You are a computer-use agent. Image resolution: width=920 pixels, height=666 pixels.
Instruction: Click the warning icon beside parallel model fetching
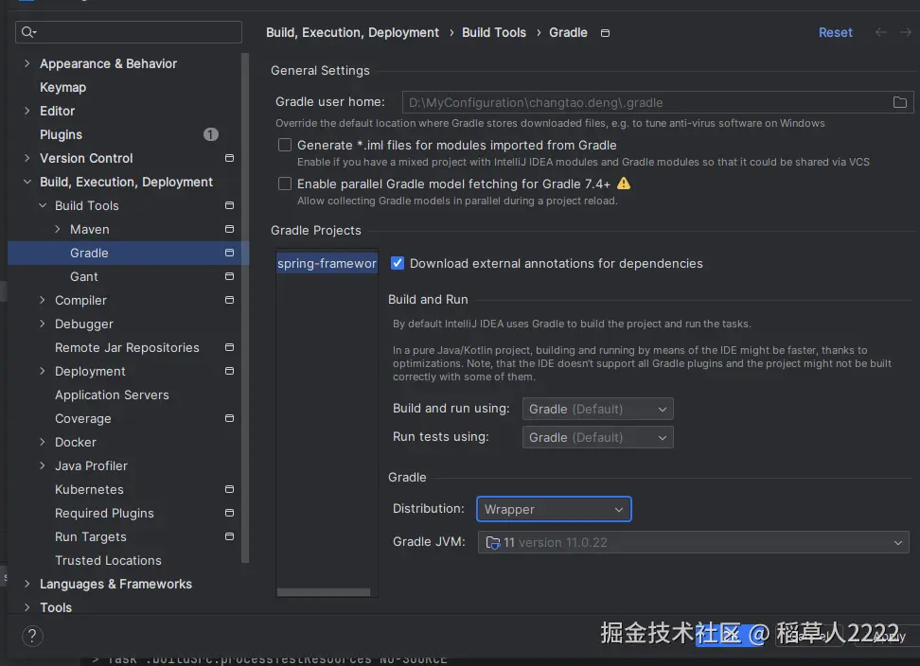point(624,184)
